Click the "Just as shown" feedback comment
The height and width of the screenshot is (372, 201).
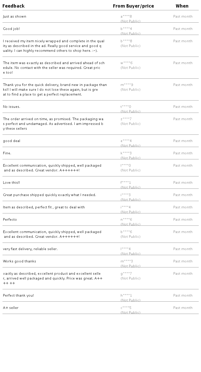[15, 17]
